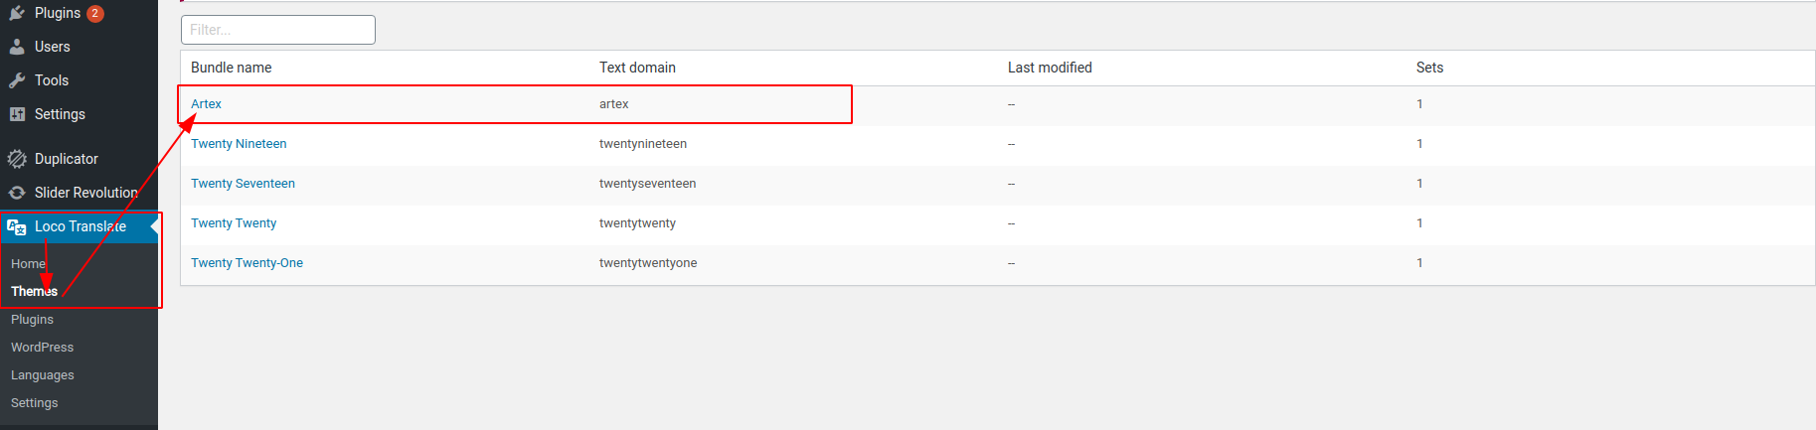
Task: Open the Twenty Twenty-One bundle
Action: click(247, 263)
